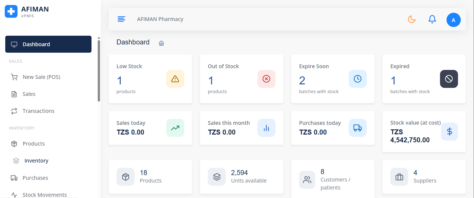
Task: Click the 18 Products count
Action: tap(143, 173)
